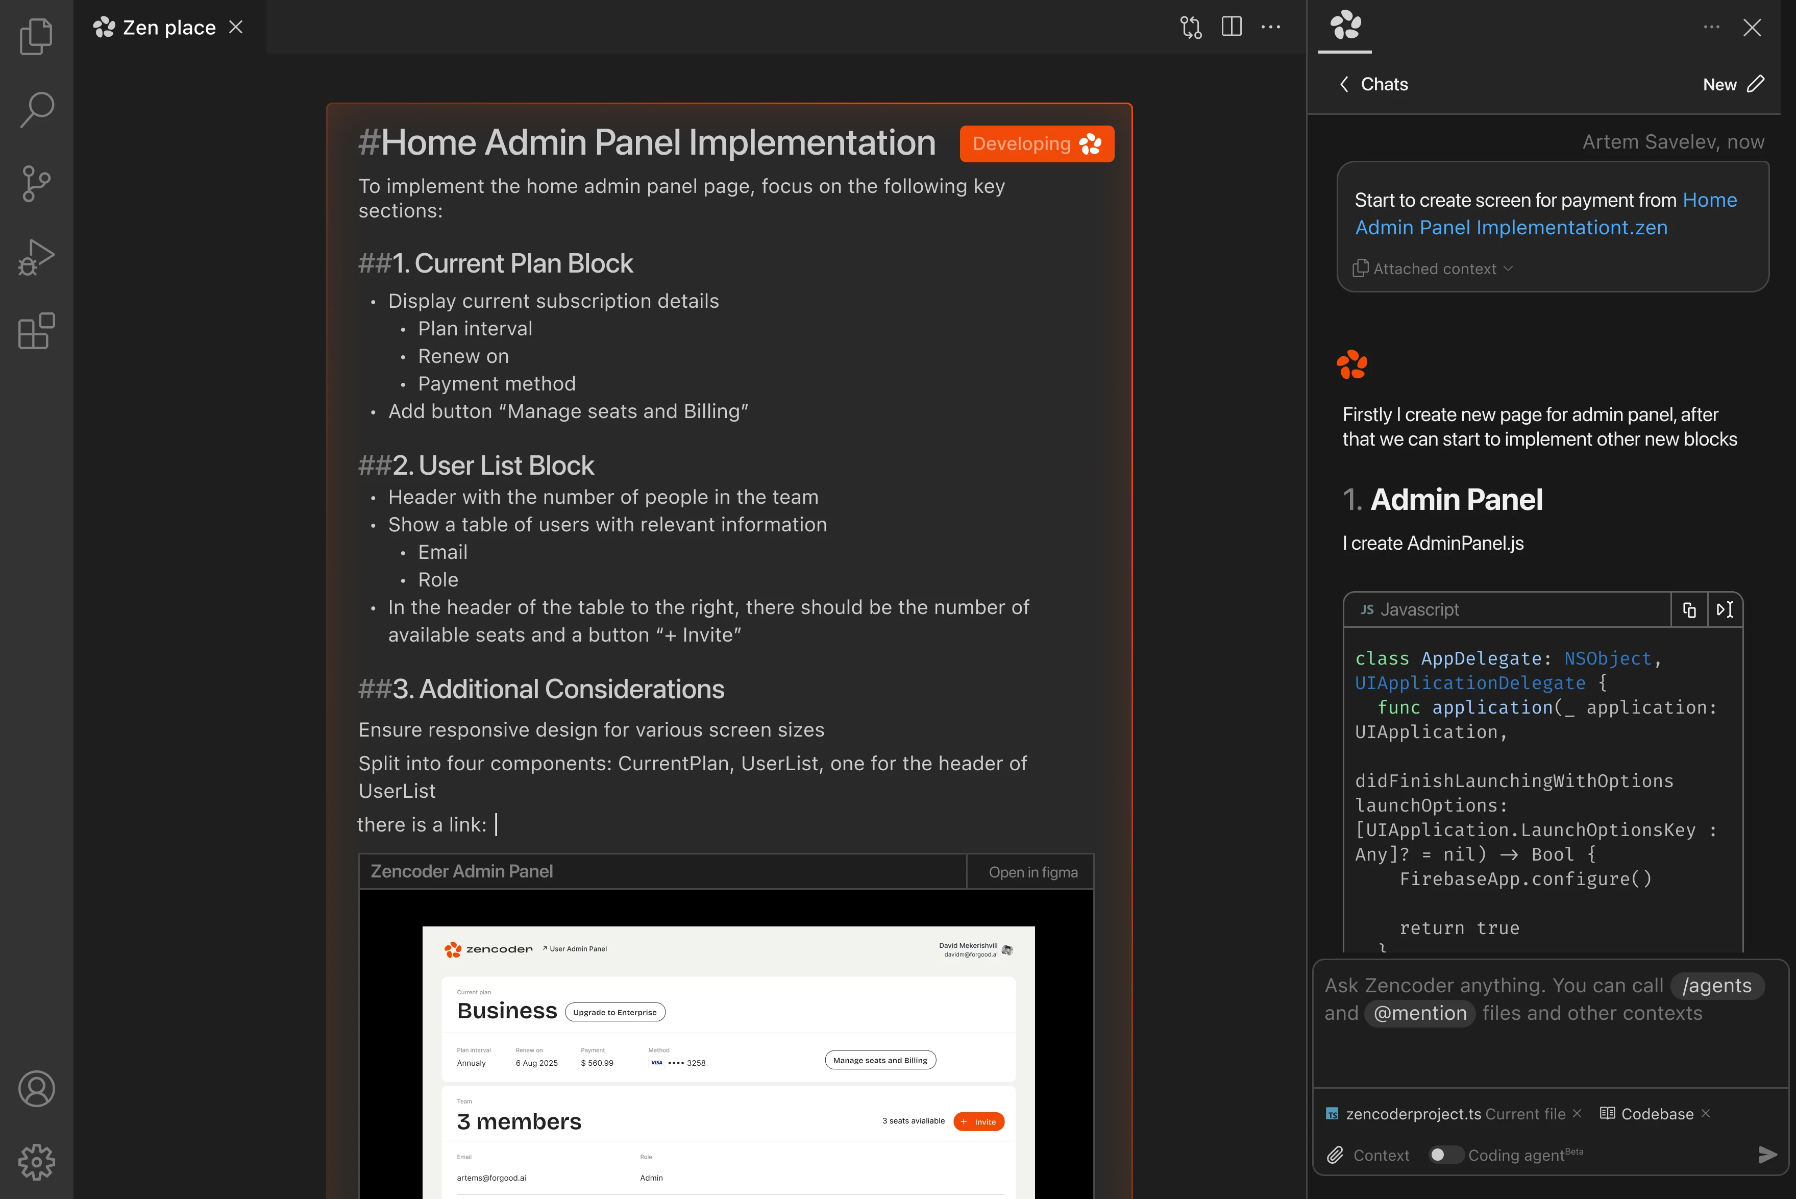Click the zencoder logo in figma preview

click(488, 949)
